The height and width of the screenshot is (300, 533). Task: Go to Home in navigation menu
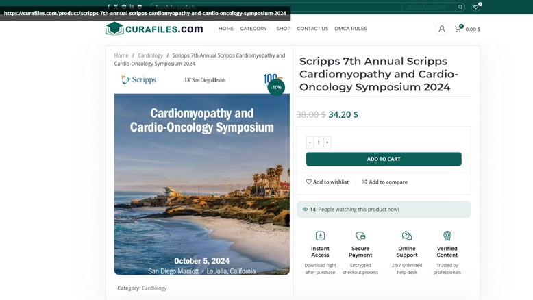click(x=226, y=29)
